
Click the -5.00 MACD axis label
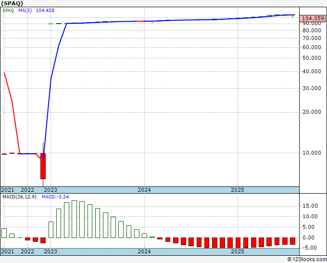click(x=310, y=248)
